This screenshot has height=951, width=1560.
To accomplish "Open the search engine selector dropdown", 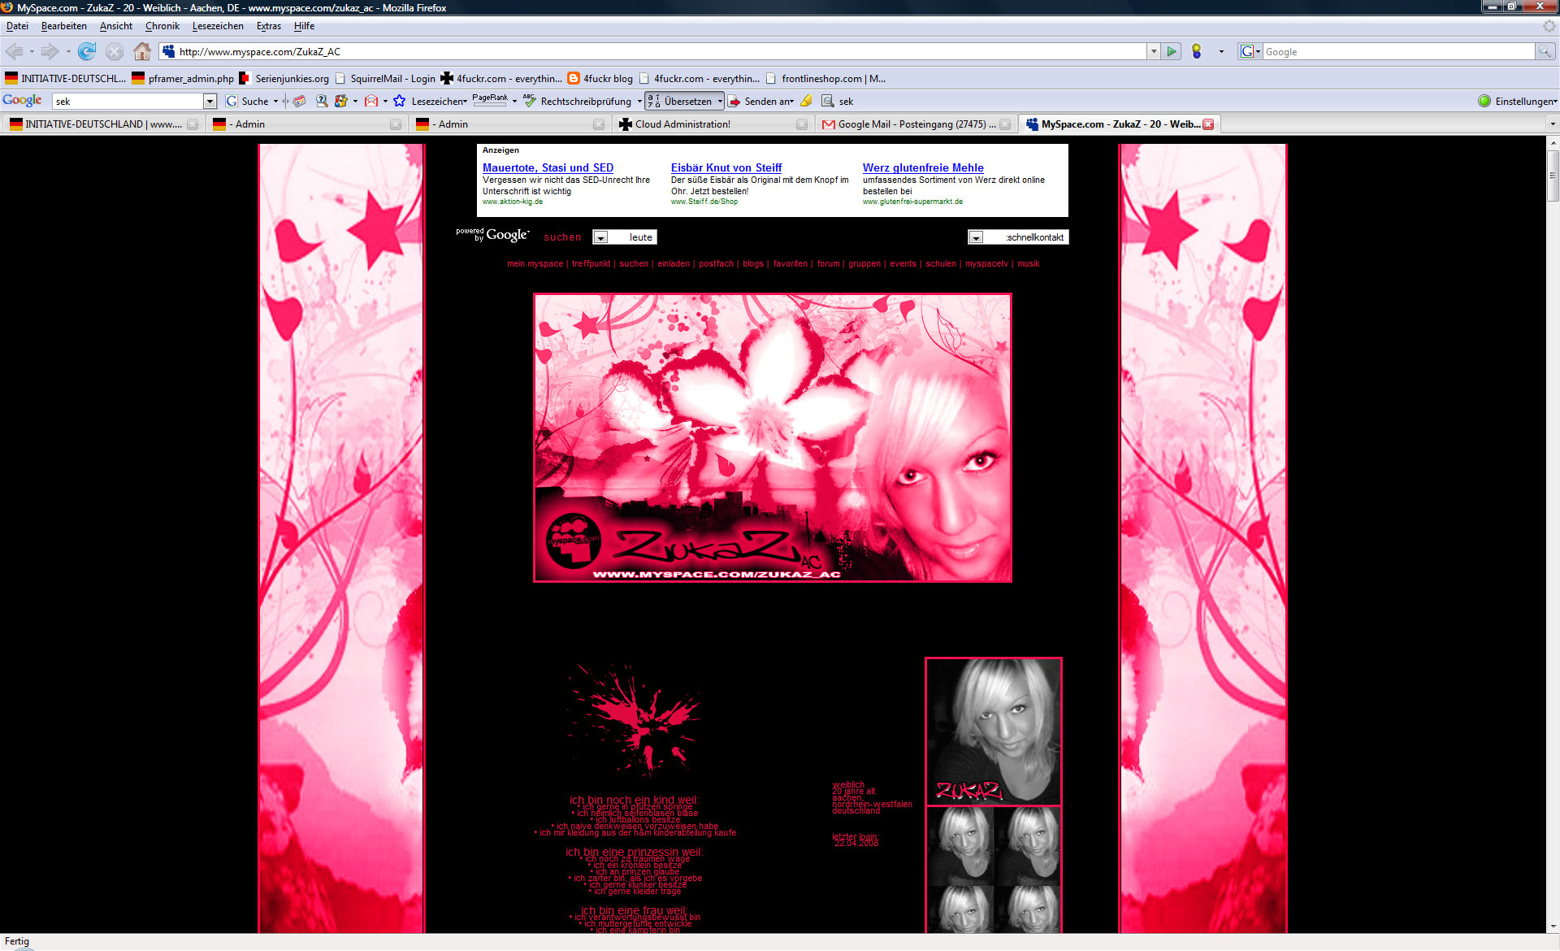I will click(1250, 51).
